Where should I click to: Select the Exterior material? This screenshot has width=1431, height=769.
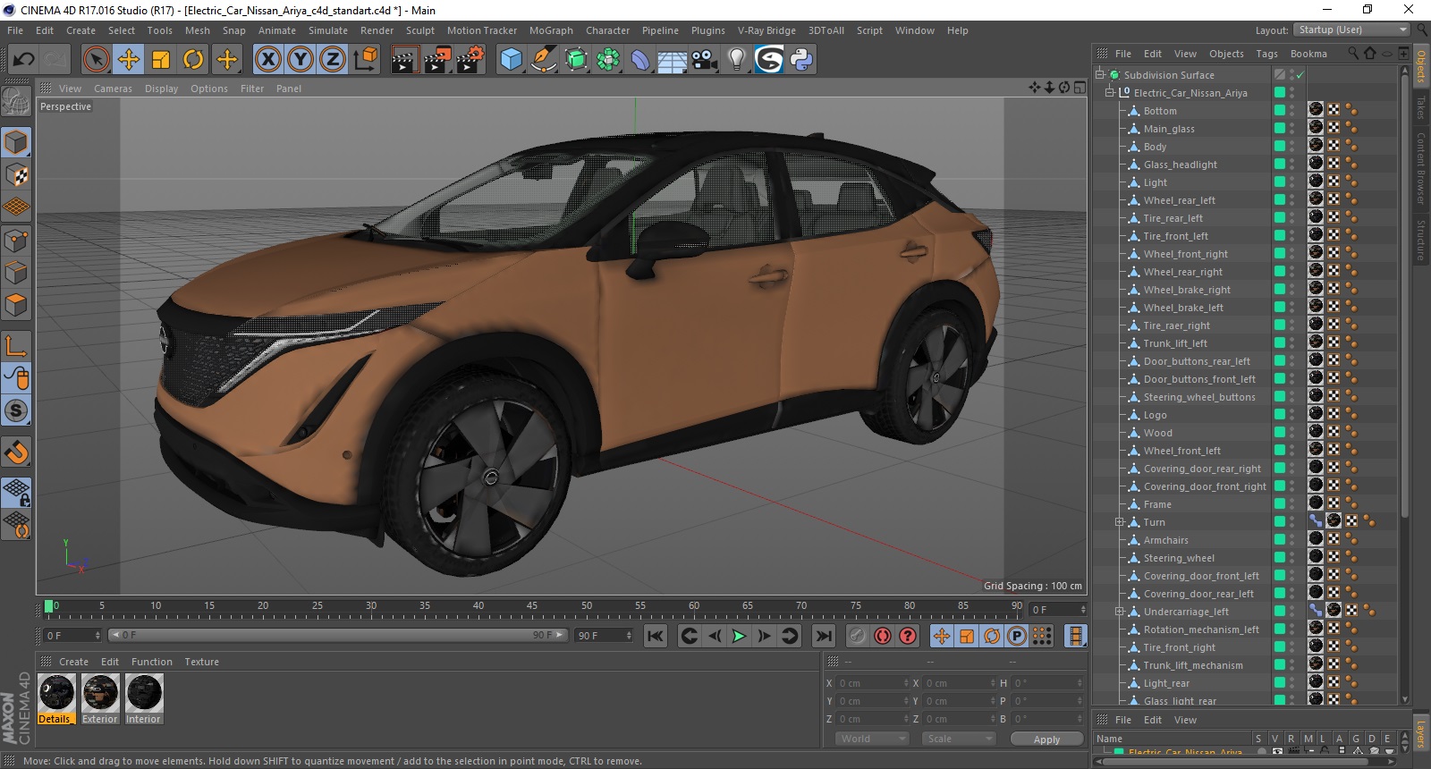(100, 699)
